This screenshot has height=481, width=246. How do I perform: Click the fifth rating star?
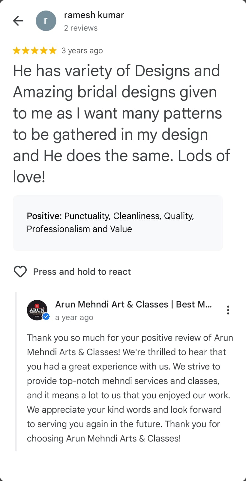(x=53, y=51)
